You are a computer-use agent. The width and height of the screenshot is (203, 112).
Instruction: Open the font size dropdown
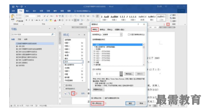[42, 16]
